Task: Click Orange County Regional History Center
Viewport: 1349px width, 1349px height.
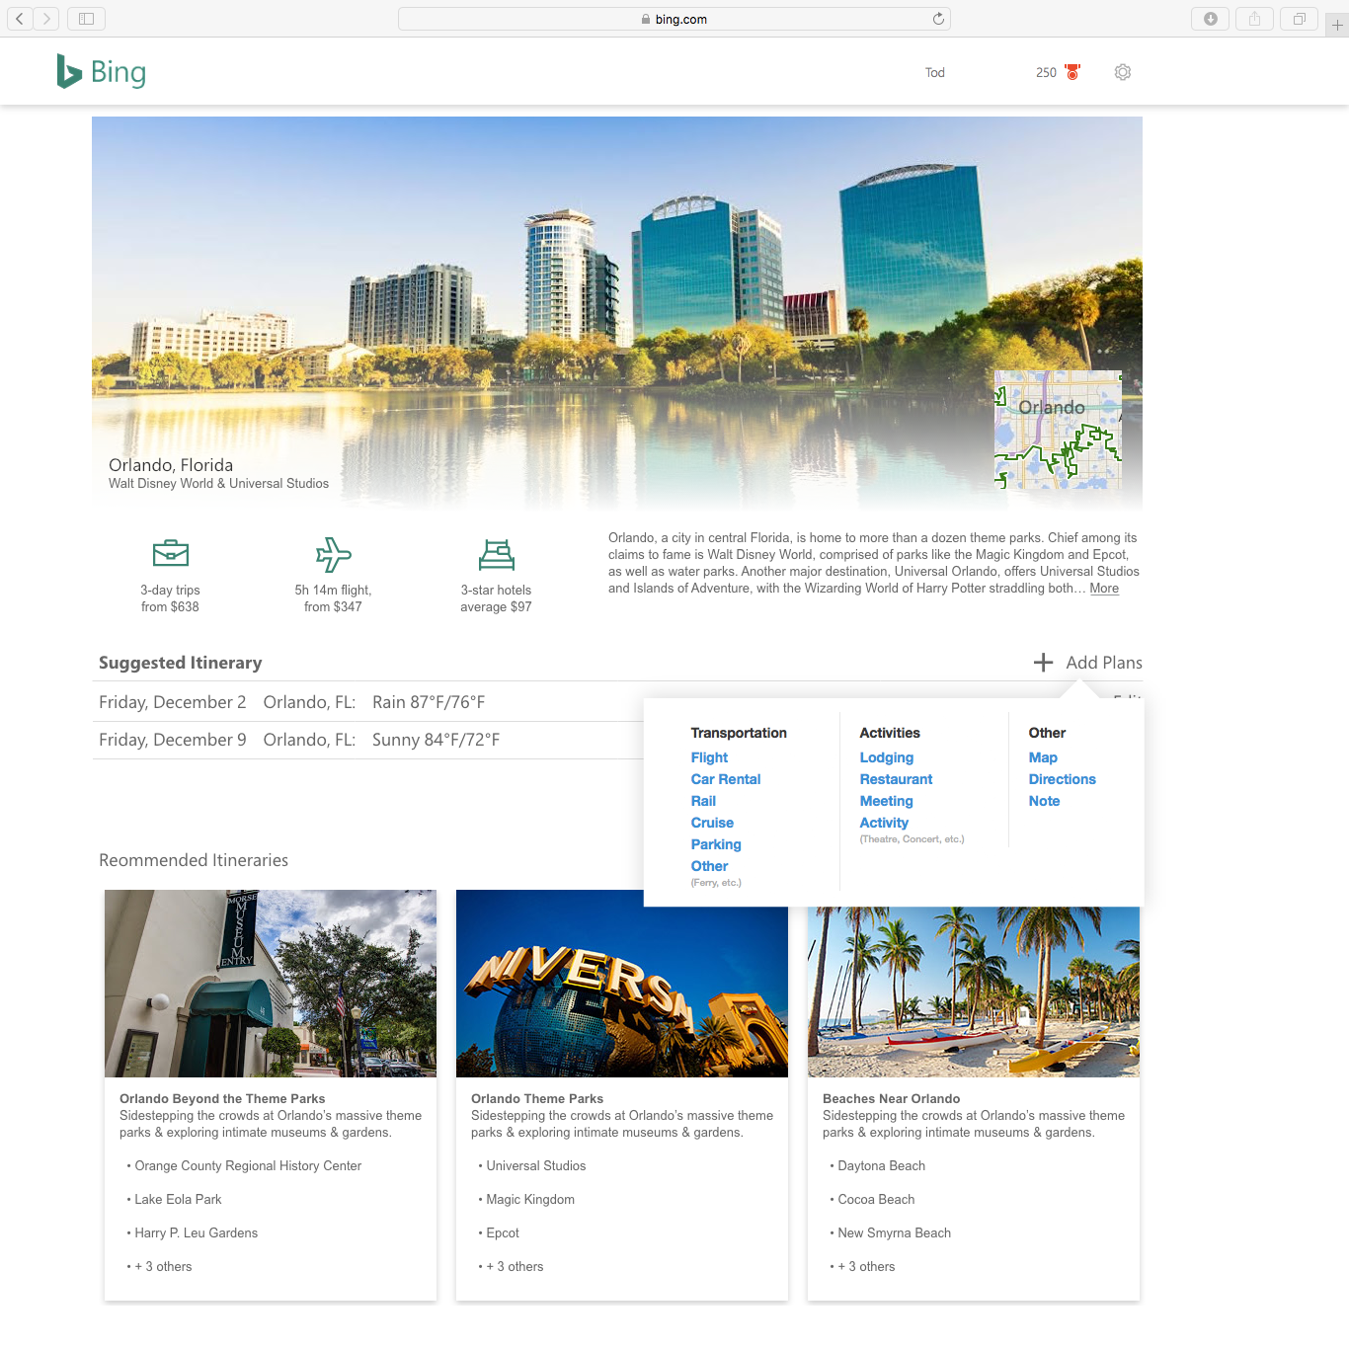Action: coord(248,1166)
